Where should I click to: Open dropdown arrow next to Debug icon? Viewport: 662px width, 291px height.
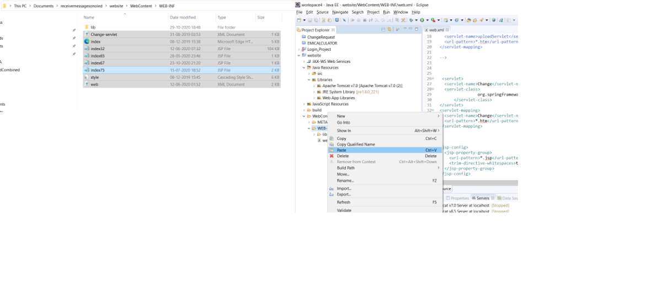click(417, 20)
